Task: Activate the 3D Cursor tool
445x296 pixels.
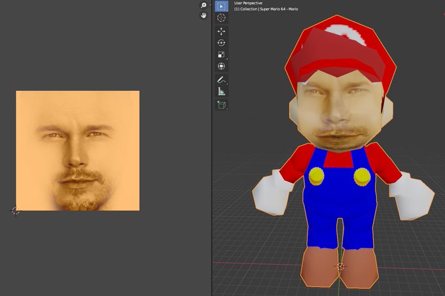Action: 221,18
